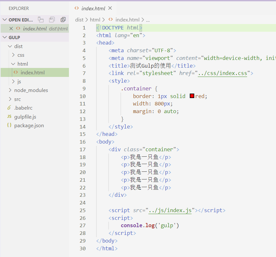Click .container selector on line 9
The height and width of the screenshot is (257, 276).
136,88
